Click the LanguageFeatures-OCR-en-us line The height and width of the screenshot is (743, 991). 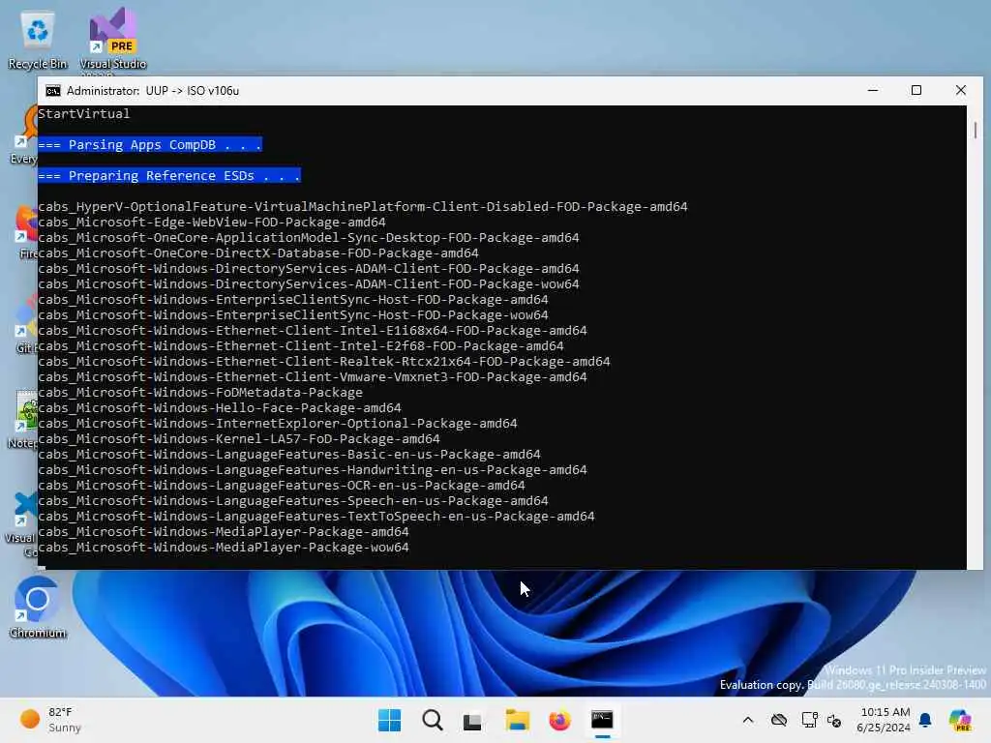282,486
